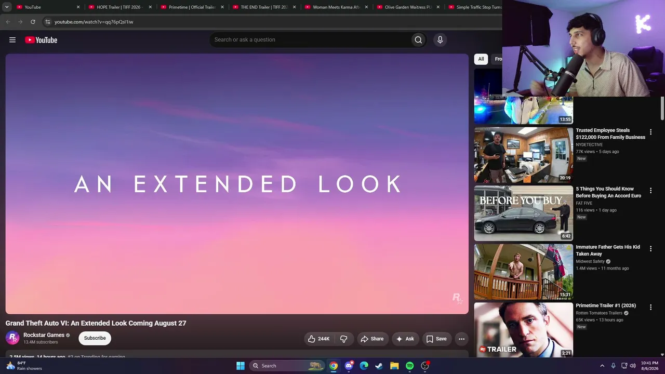Switch to the Primetime Official Trailer tab
665x374 pixels.
tap(192, 7)
